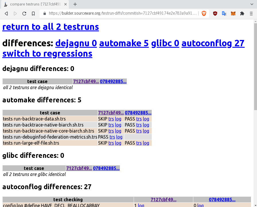
Task: Click the return to all 2 testruns link
Action: [50, 27]
